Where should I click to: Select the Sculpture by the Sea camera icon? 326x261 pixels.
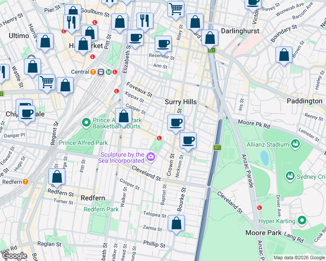tap(151, 157)
